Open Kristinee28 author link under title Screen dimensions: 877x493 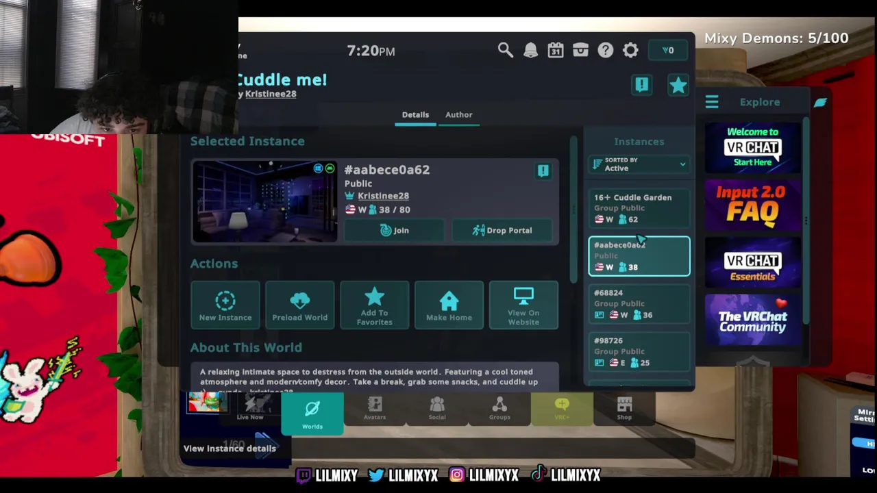coord(271,94)
